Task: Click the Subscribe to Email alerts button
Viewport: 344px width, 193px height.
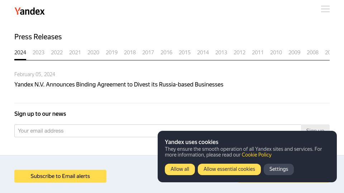Action: click(60, 176)
